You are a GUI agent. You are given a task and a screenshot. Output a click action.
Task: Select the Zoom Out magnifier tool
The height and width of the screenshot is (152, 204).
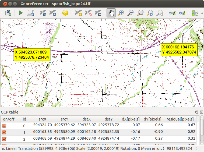[131, 13]
